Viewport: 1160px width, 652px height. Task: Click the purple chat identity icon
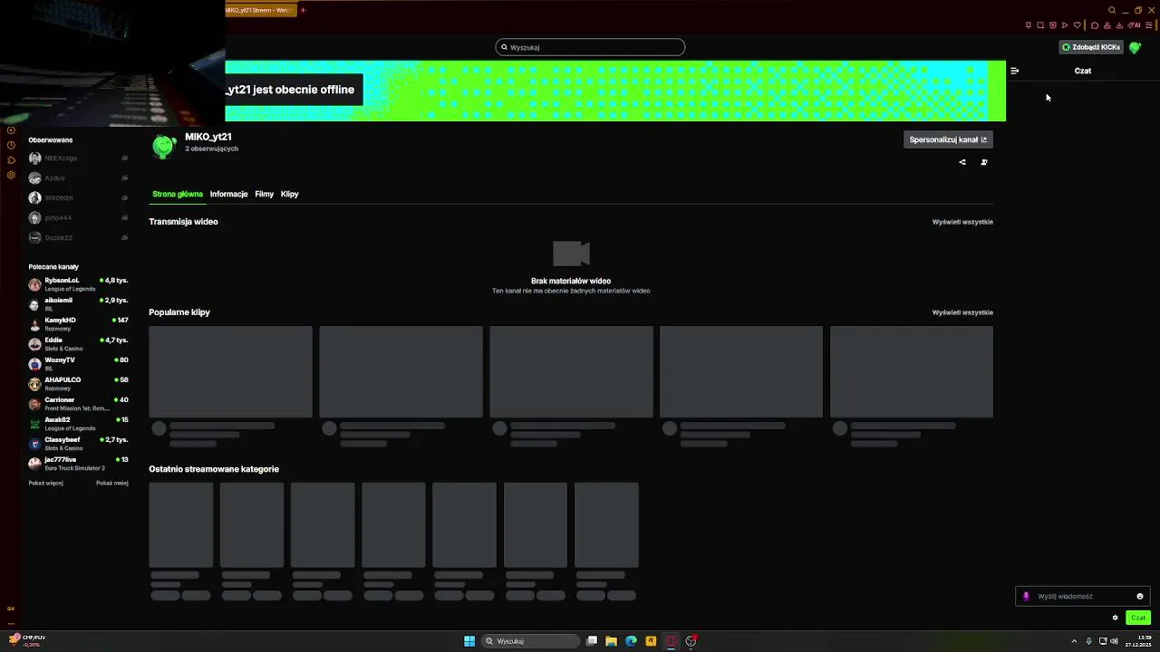(x=1026, y=596)
